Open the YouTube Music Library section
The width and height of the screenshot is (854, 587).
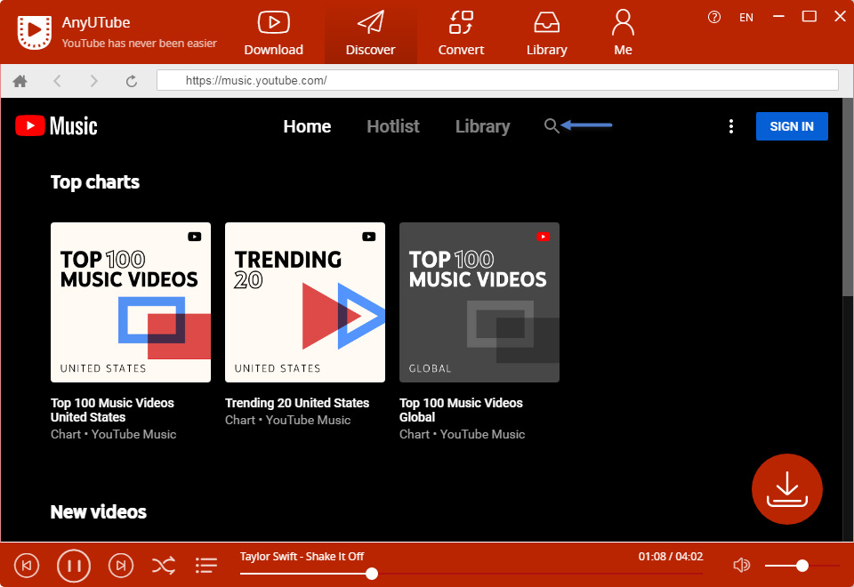click(x=482, y=126)
